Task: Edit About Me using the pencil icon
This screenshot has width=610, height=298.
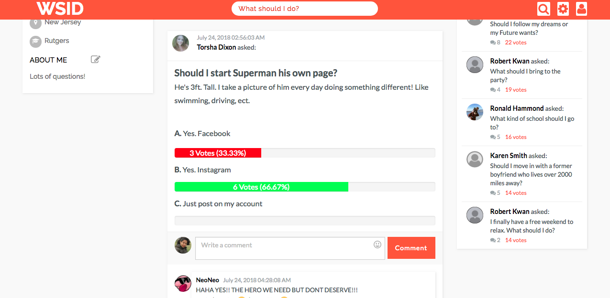Action: coord(95,59)
